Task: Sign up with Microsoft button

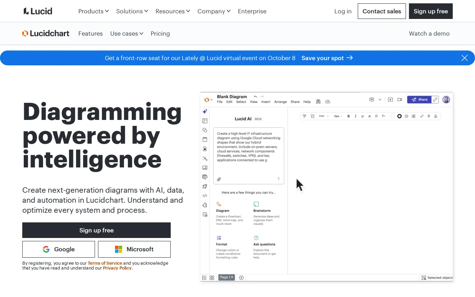Action: point(134,249)
